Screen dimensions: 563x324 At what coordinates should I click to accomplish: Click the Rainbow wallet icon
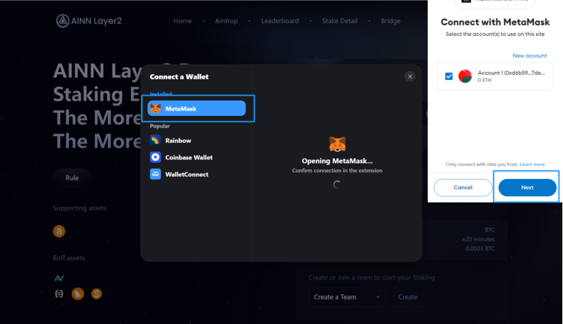[x=155, y=140]
